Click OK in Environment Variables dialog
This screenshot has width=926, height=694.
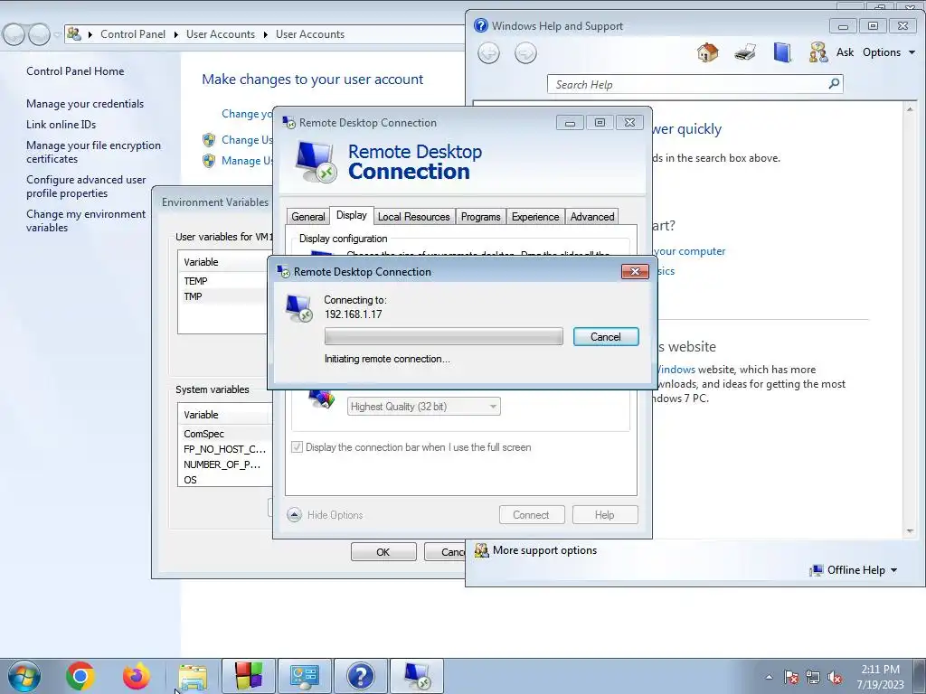383,552
